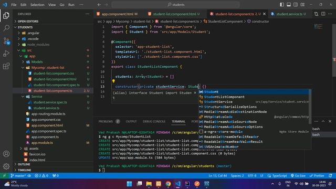Open File Explorer from the taskbar
336x189 pixels.
point(149,184)
